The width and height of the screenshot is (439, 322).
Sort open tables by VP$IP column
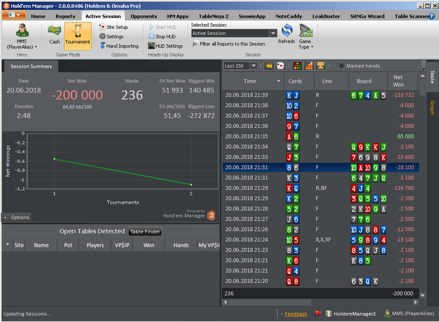click(x=122, y=245)
